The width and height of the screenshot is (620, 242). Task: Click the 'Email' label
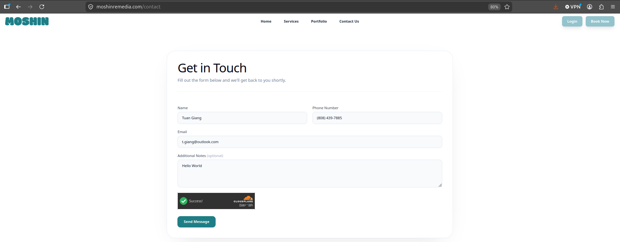[x=182, y=132]
